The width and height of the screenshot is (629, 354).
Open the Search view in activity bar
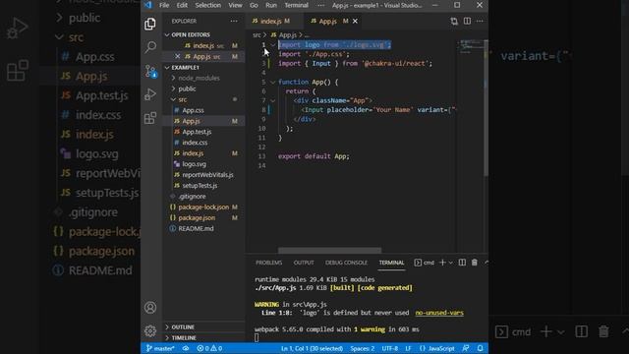tap(150, 47)
